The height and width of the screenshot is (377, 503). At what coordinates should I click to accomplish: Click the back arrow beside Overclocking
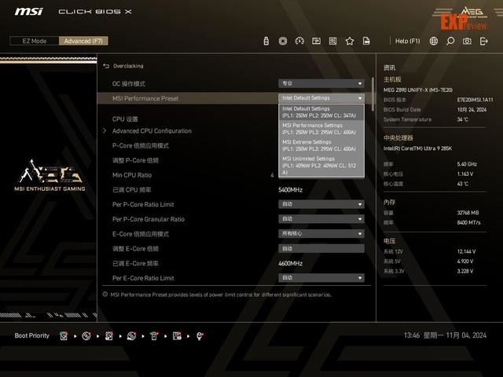tap(106, 66)
